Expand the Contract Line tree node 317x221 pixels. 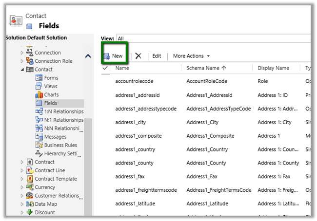[x=21, y=170]
